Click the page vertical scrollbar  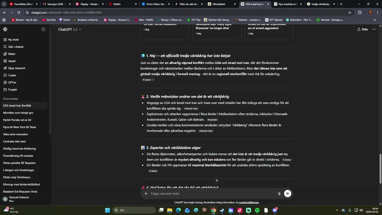click(x=380, y=169)
